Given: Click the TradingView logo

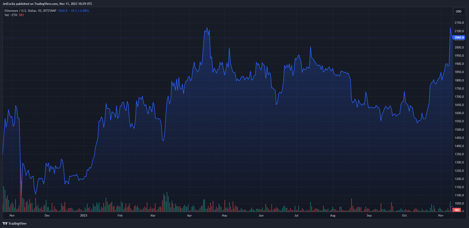Looking at the screenshot, I should [15, 223].
